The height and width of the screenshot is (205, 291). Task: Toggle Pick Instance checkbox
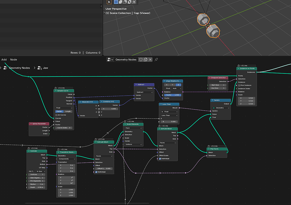click(x=239, y=85)
